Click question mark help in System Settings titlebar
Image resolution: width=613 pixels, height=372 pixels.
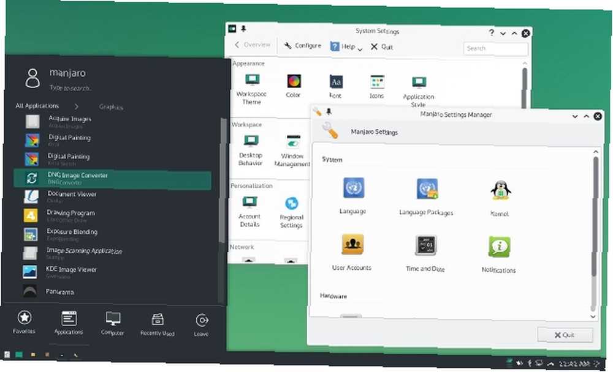[x=492, y=32]
